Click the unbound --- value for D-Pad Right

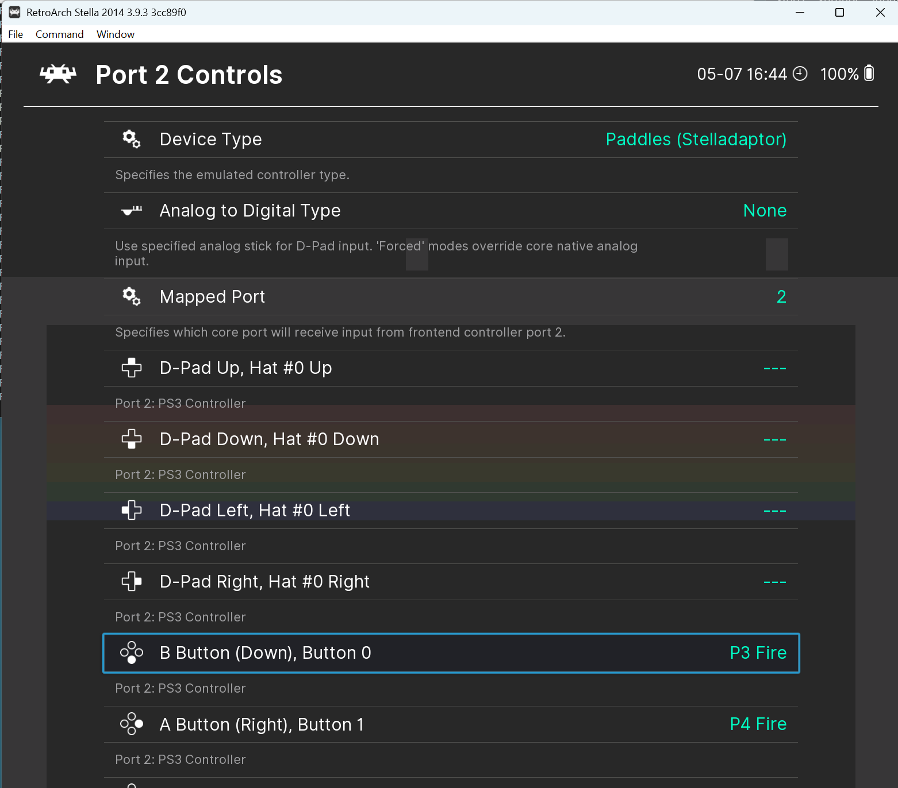(775, 582)
